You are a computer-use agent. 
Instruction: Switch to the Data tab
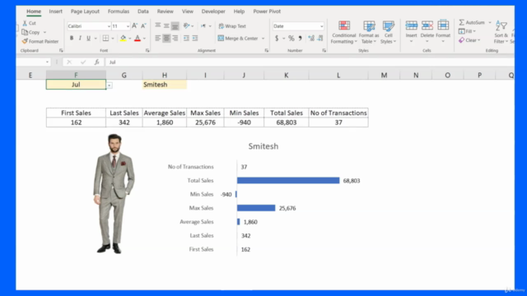(142, 12)
